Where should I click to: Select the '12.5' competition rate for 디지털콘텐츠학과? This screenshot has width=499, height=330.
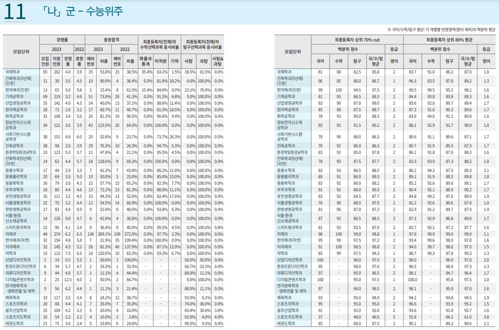(x=68, y=279)
